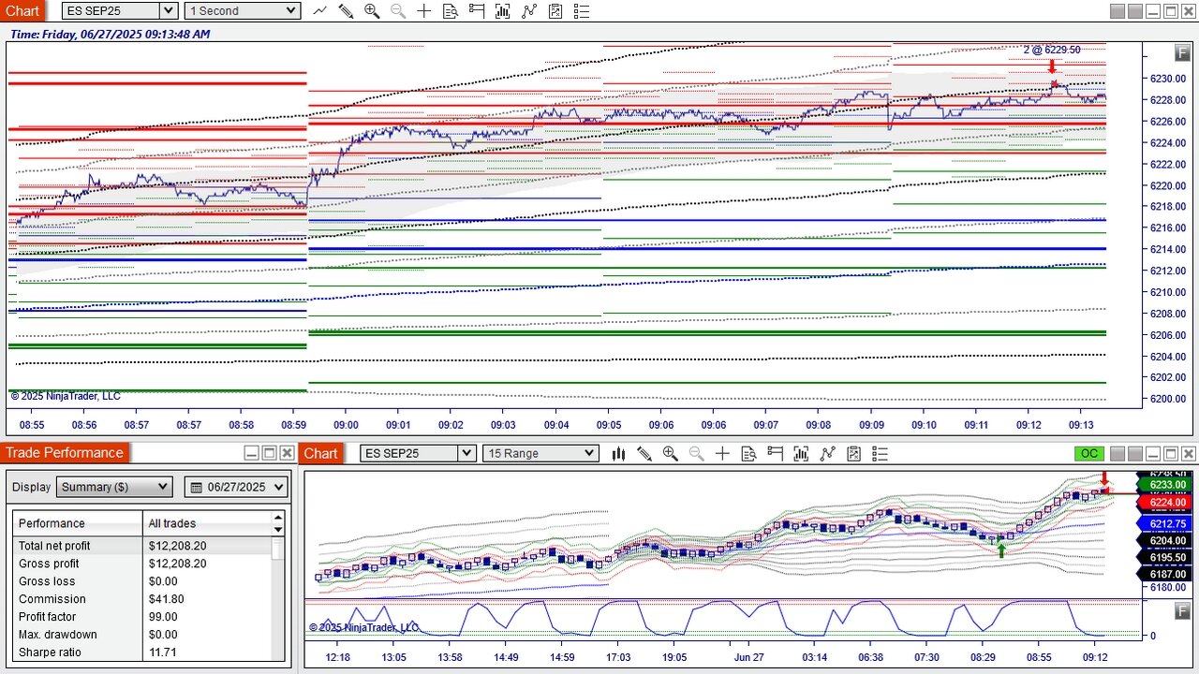Click the 11.71 Sharpe ratio value
The width and height of the screenshot is (1199, 674).
click(162, 652)
